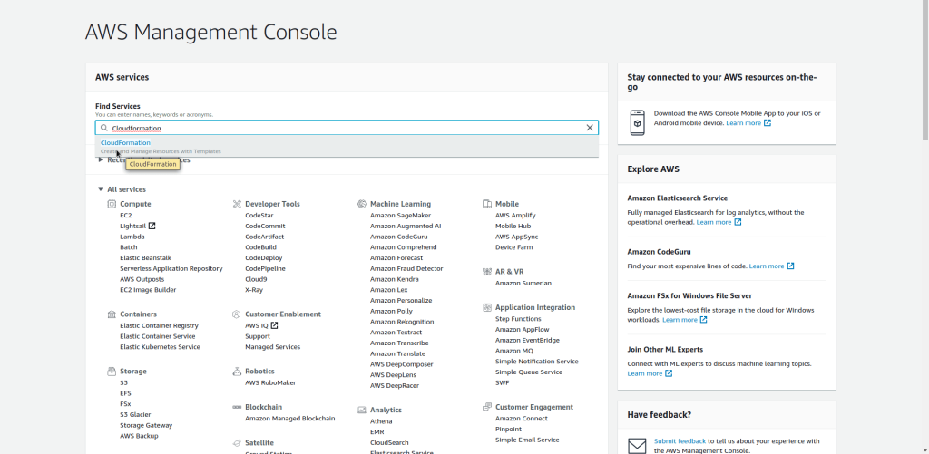
Task: Clear the Find Services search with the X icon
Action: pos(590,128)
